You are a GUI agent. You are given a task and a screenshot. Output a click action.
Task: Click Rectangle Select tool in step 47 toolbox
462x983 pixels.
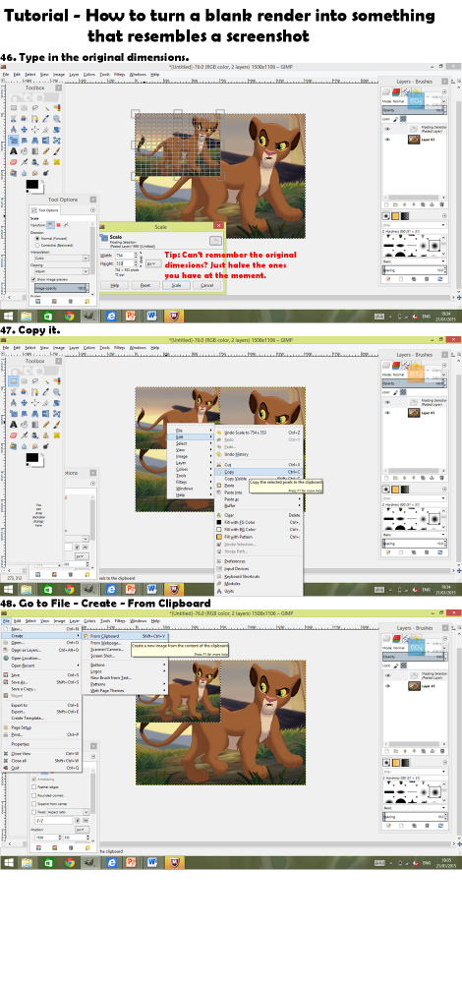point(14,380)
